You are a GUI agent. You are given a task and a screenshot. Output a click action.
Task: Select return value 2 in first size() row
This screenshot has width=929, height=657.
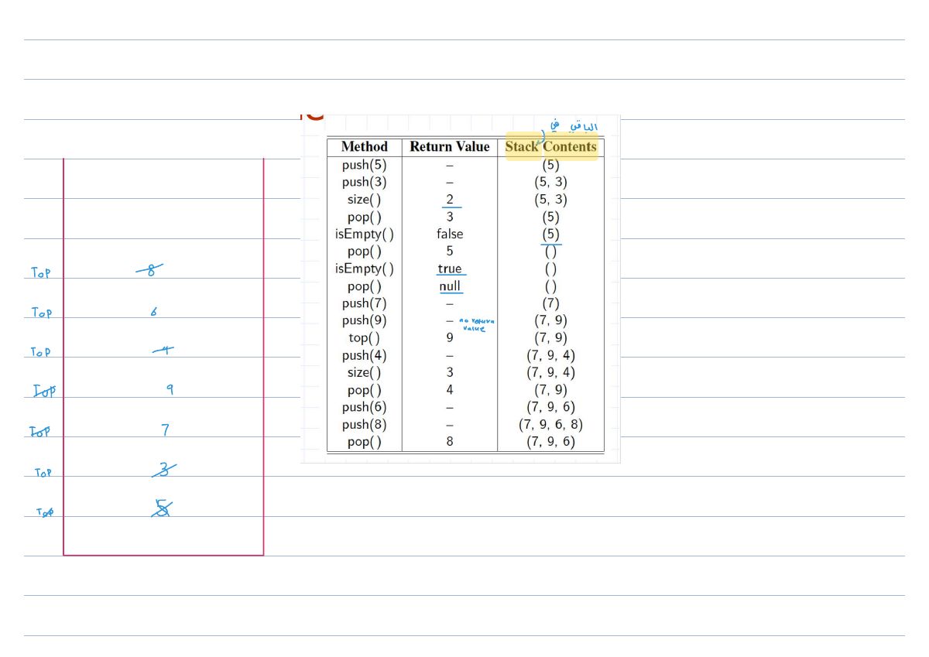(x=450, y=200)
